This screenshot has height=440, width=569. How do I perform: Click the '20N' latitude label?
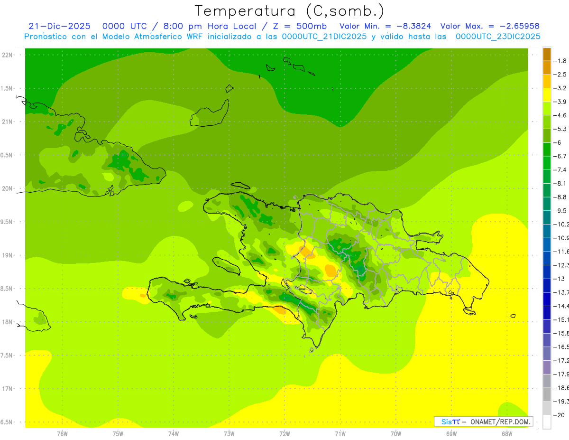coord(8,188)
